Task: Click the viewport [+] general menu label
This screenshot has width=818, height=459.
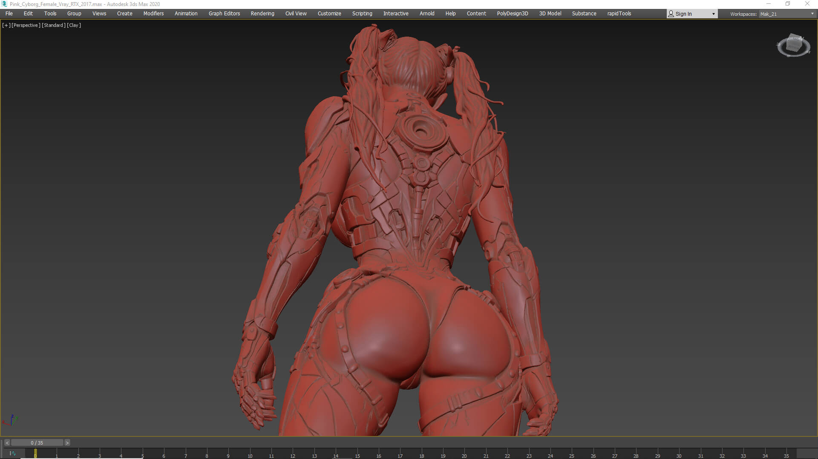Action: click(x=6, y=25)
